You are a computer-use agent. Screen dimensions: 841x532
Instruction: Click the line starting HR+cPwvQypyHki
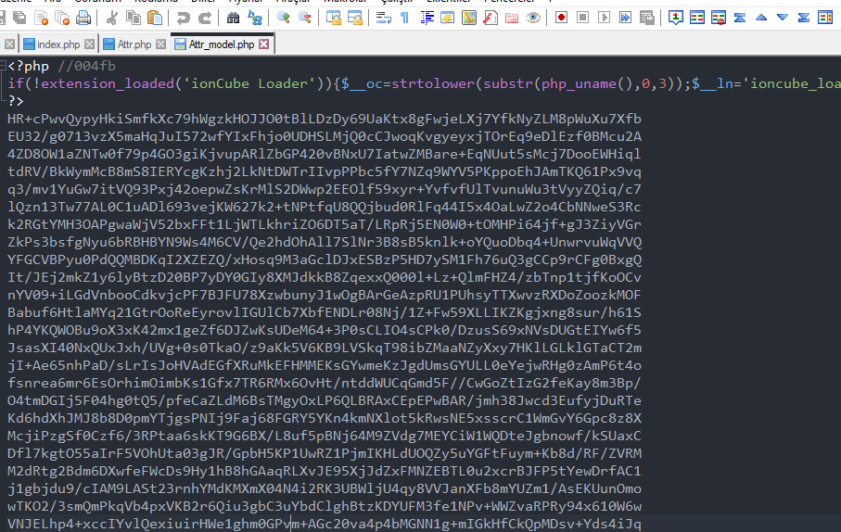(x=325, y=119)
